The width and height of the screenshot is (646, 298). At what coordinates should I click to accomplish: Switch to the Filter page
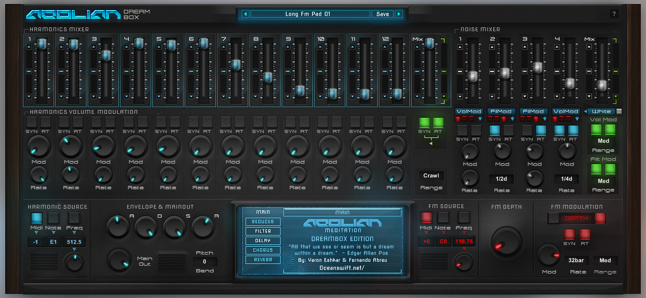[x=263, y=231]
